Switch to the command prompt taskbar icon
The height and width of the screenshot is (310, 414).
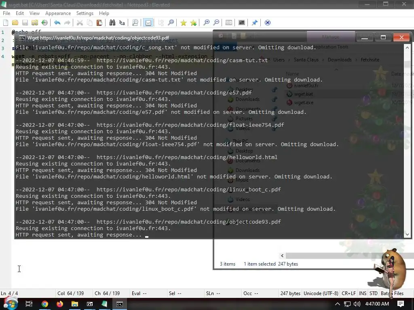pyautogui.click(x=120, y=304)
